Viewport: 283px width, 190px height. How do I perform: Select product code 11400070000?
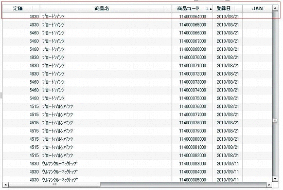click(192, 58)
